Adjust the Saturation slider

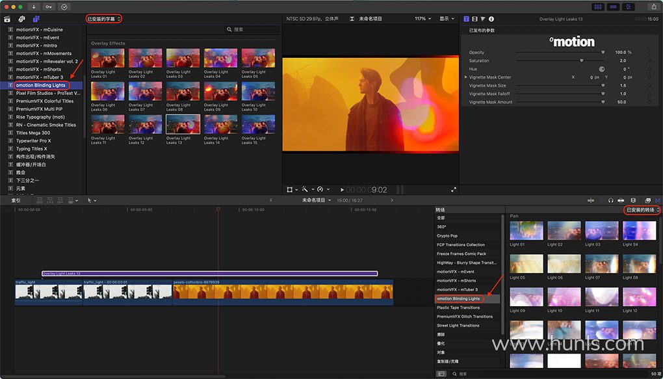pyautogui.click(x=581, y=60)
